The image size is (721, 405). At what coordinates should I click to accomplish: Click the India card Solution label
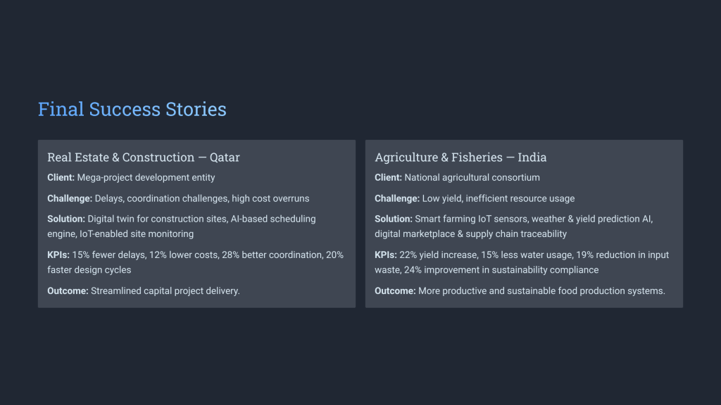coord(393,219)
